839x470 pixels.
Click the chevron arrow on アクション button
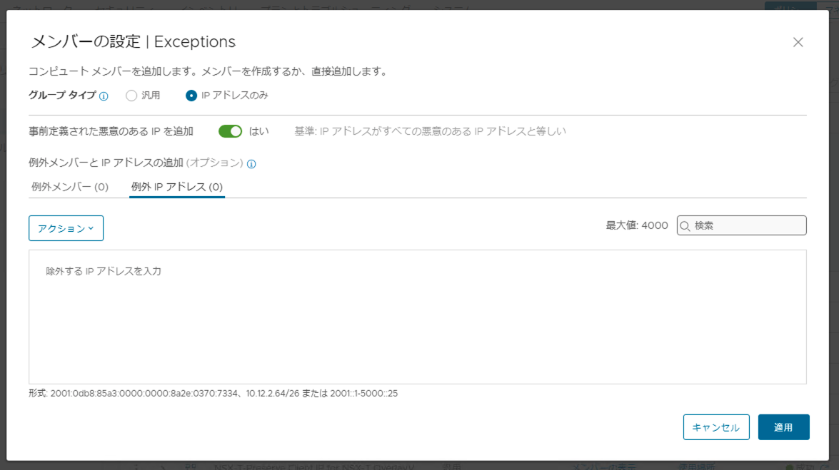point(91,228)
